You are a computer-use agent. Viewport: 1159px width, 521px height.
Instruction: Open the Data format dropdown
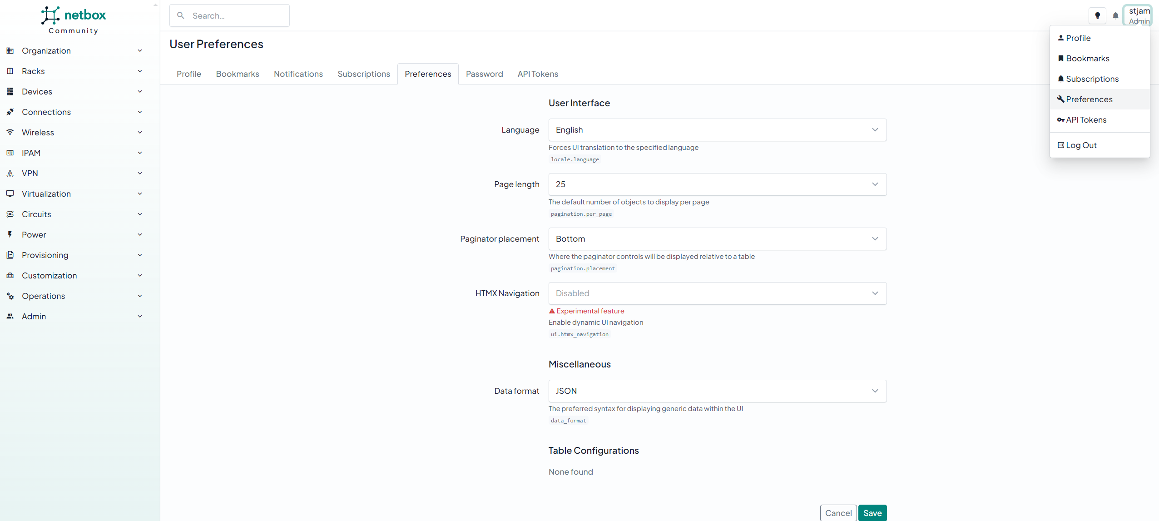[x=717, y=391]
